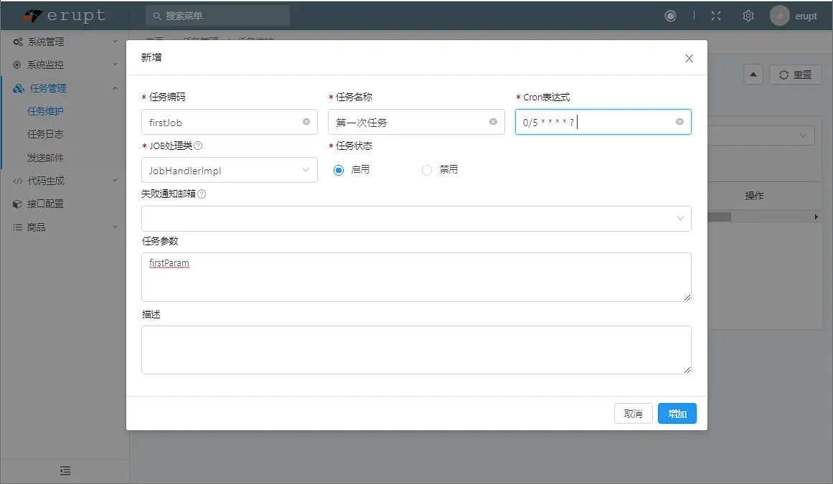Open the settings gear in the top bar
Screen dimensions: 833x484
tap(748, 15)
